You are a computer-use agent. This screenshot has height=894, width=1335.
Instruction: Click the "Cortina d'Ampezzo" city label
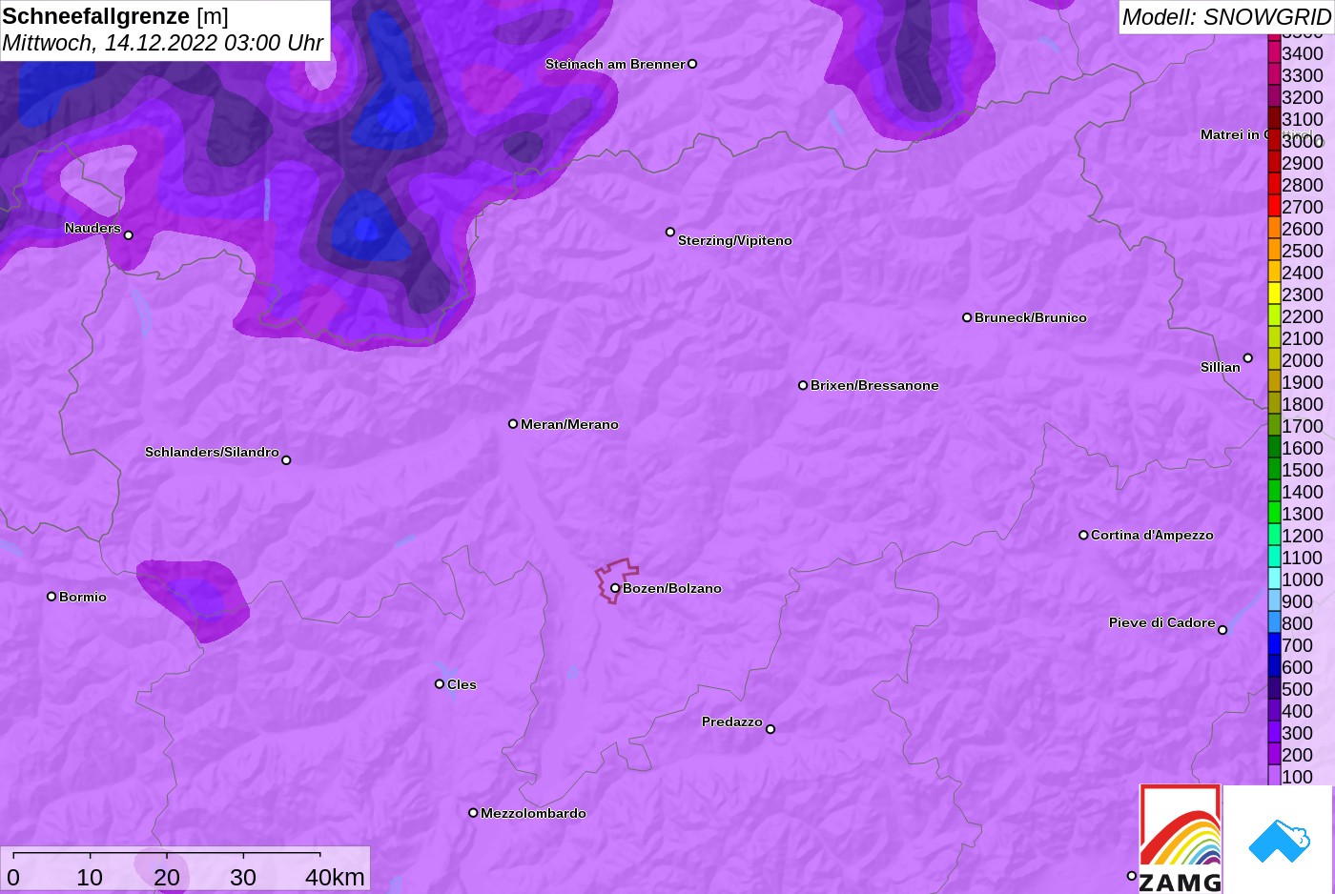tap(1152, 535)
